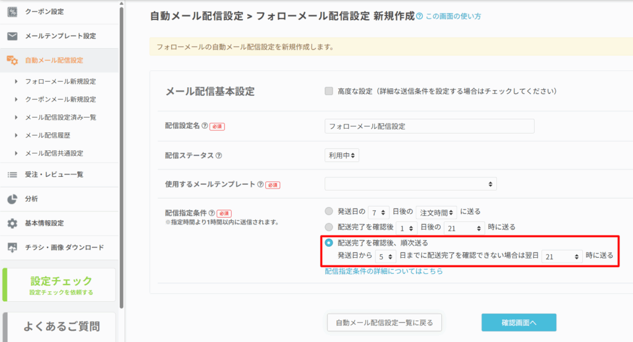
Task: Click the envelope icon for mail templates
Action: (x=12, y=36)
